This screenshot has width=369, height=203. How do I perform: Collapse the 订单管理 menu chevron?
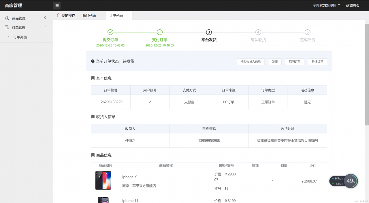45,27
